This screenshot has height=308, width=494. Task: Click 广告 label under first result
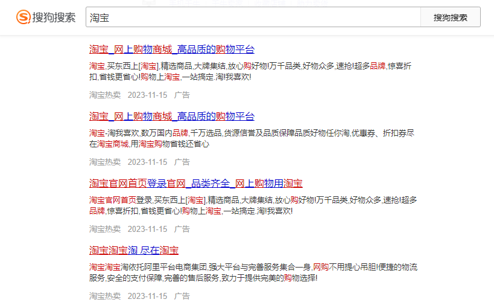coord(182,95)
